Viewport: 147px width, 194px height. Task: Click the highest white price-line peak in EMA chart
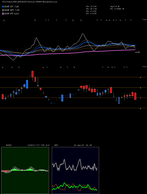pos(83,34)
